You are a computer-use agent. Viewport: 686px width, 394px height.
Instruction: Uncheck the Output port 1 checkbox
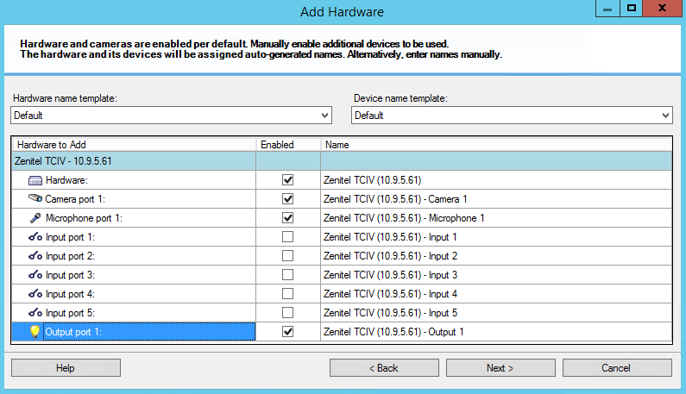[288, 332]
